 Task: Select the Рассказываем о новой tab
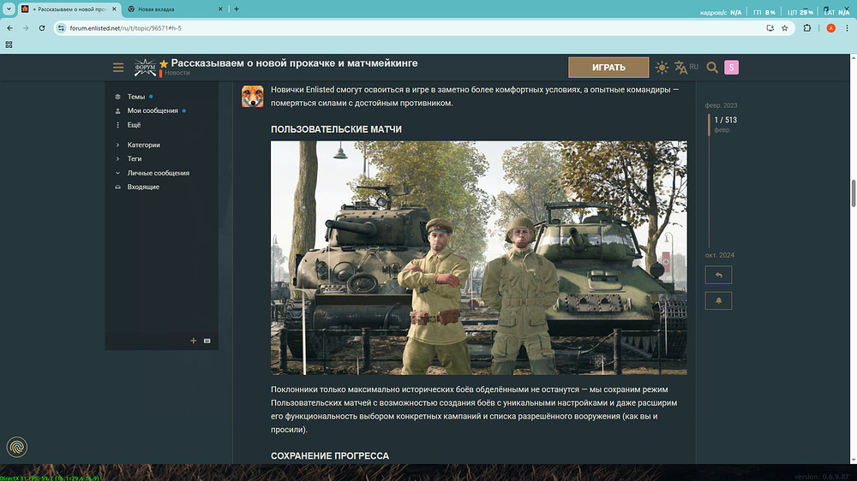[x=69, y=9]
